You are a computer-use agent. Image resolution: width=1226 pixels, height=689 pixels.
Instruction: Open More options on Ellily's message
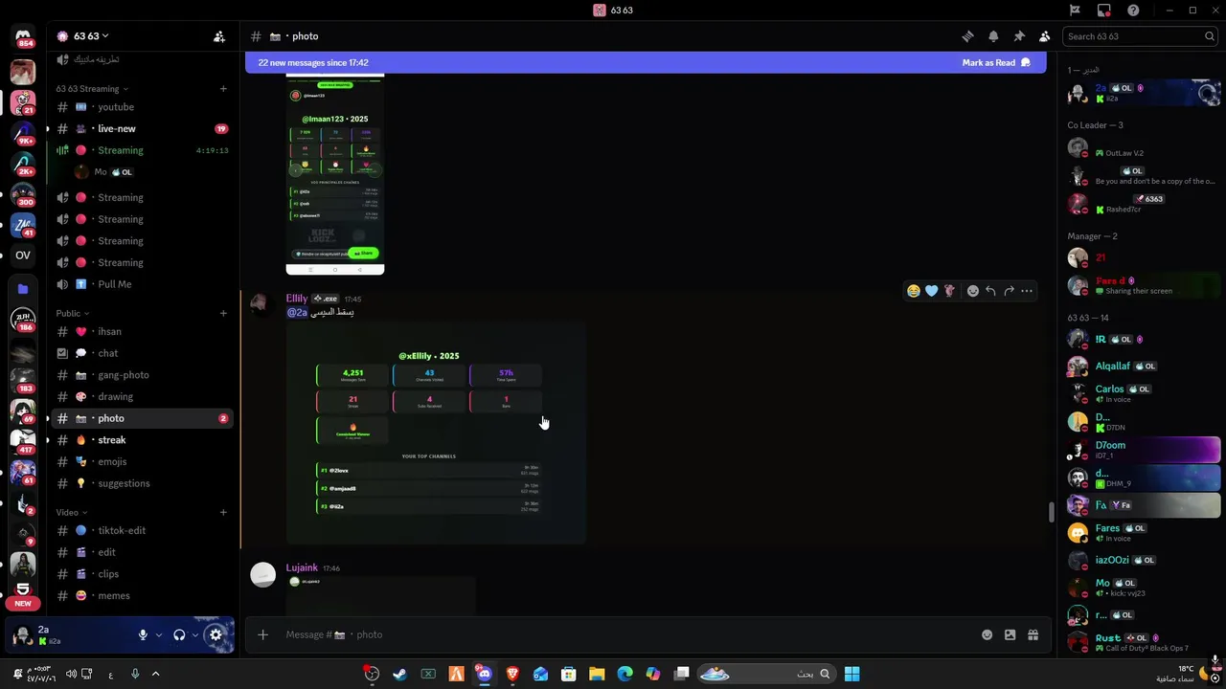pyautogui.click(x=1027, y=291)
